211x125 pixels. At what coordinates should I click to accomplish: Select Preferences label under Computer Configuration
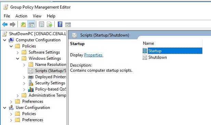[32, 101]
